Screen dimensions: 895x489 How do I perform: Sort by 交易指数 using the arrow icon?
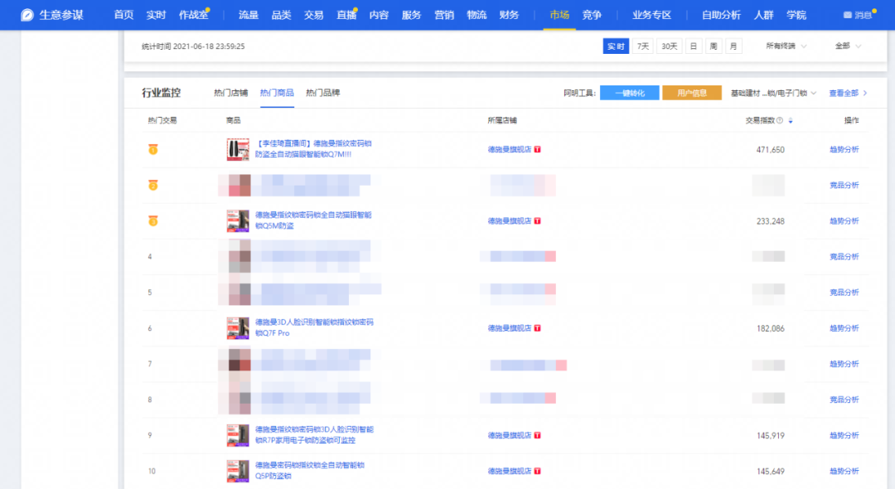click(x=790, y=120)
